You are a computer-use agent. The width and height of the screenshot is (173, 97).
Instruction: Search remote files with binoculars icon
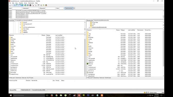tap(46, 5)
